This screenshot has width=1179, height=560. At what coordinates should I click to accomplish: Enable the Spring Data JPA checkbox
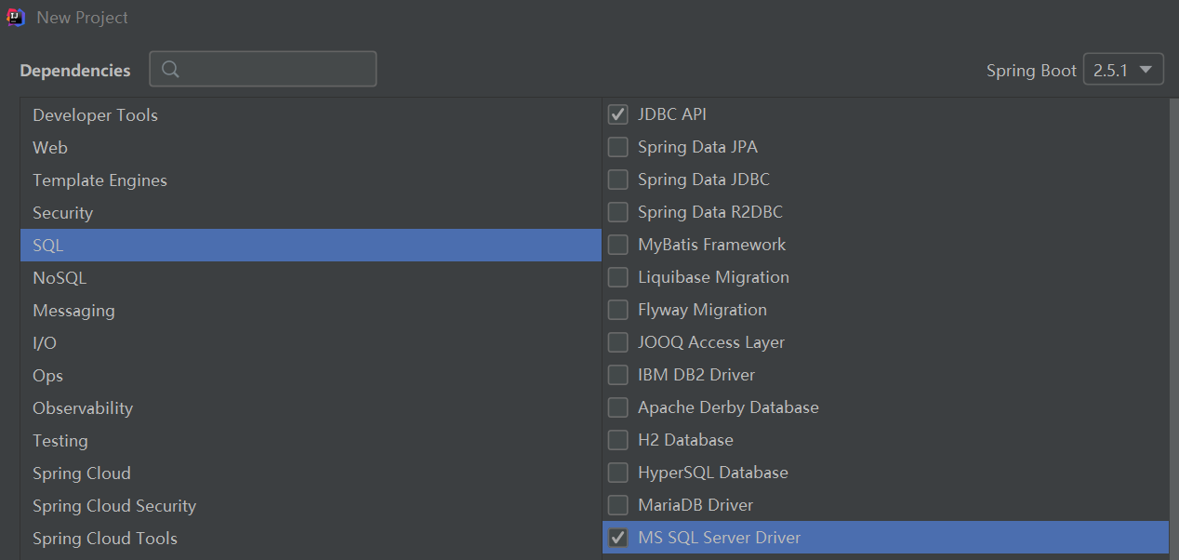coord(617,147)
